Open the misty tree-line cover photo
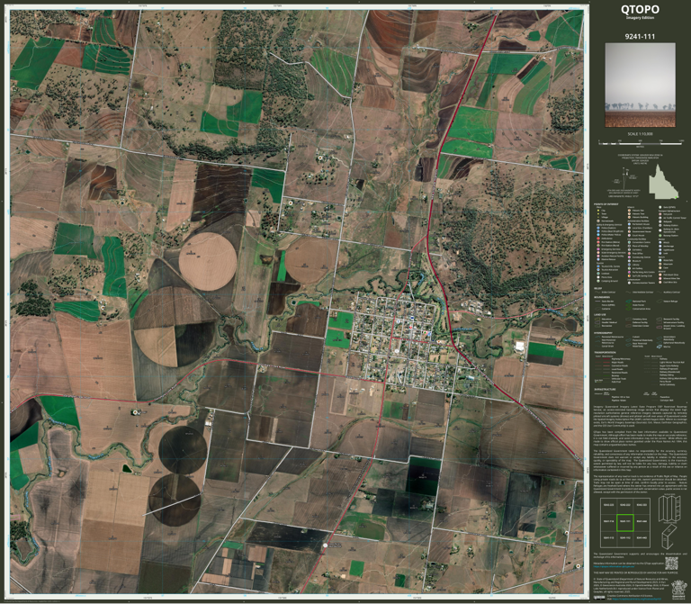This screenshot has width=691, height=604. point(640,85)
